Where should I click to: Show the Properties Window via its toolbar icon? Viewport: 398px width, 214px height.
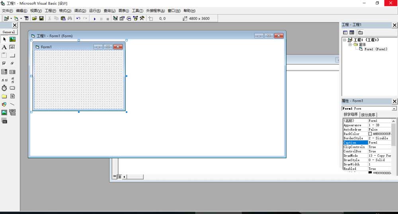pos(122,19)
